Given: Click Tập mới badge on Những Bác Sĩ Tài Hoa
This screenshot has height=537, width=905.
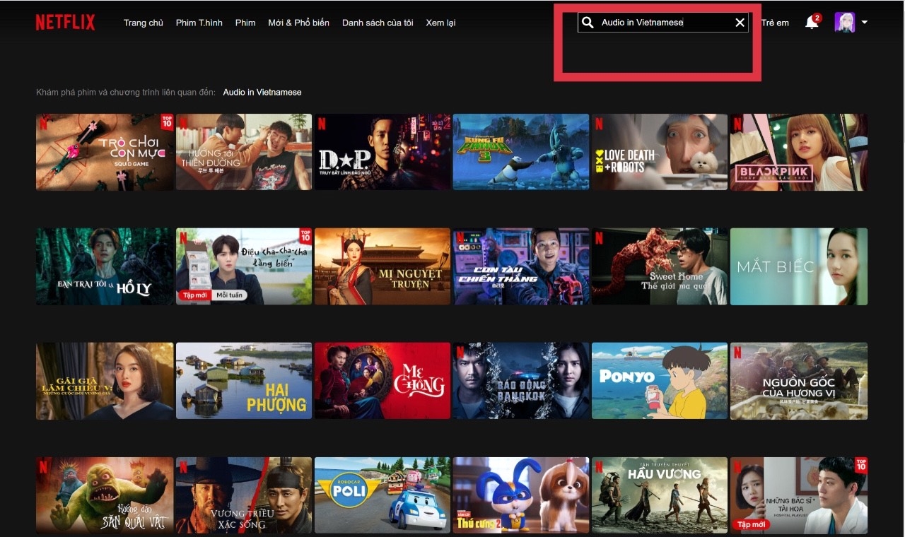Looking at the screenshot, I should (x=752, y=524).
